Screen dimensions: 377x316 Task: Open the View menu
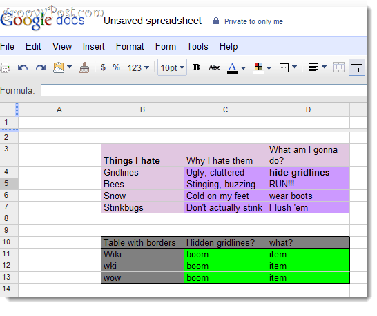pyautogui.click(x=62, y=46)
